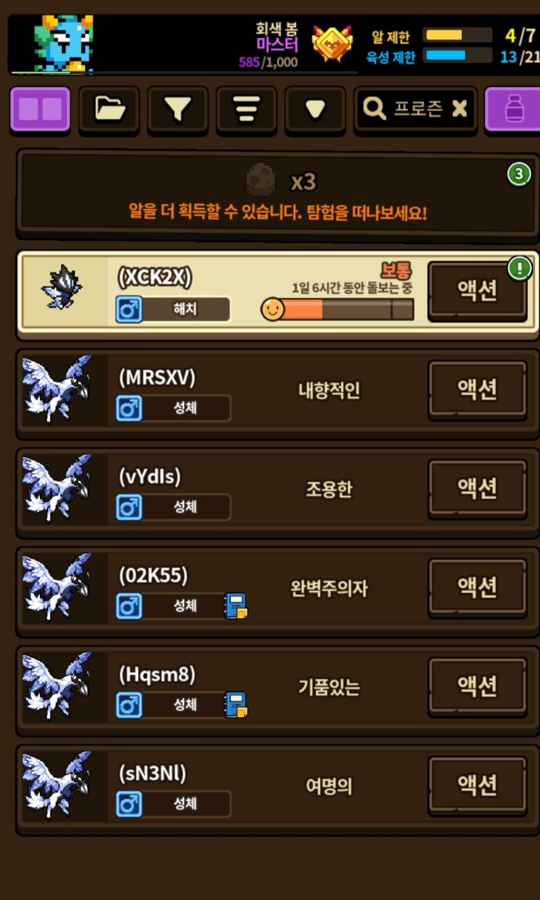Click 액션 button for MRSXV
The image size is (540, 900).
[478, 390]
